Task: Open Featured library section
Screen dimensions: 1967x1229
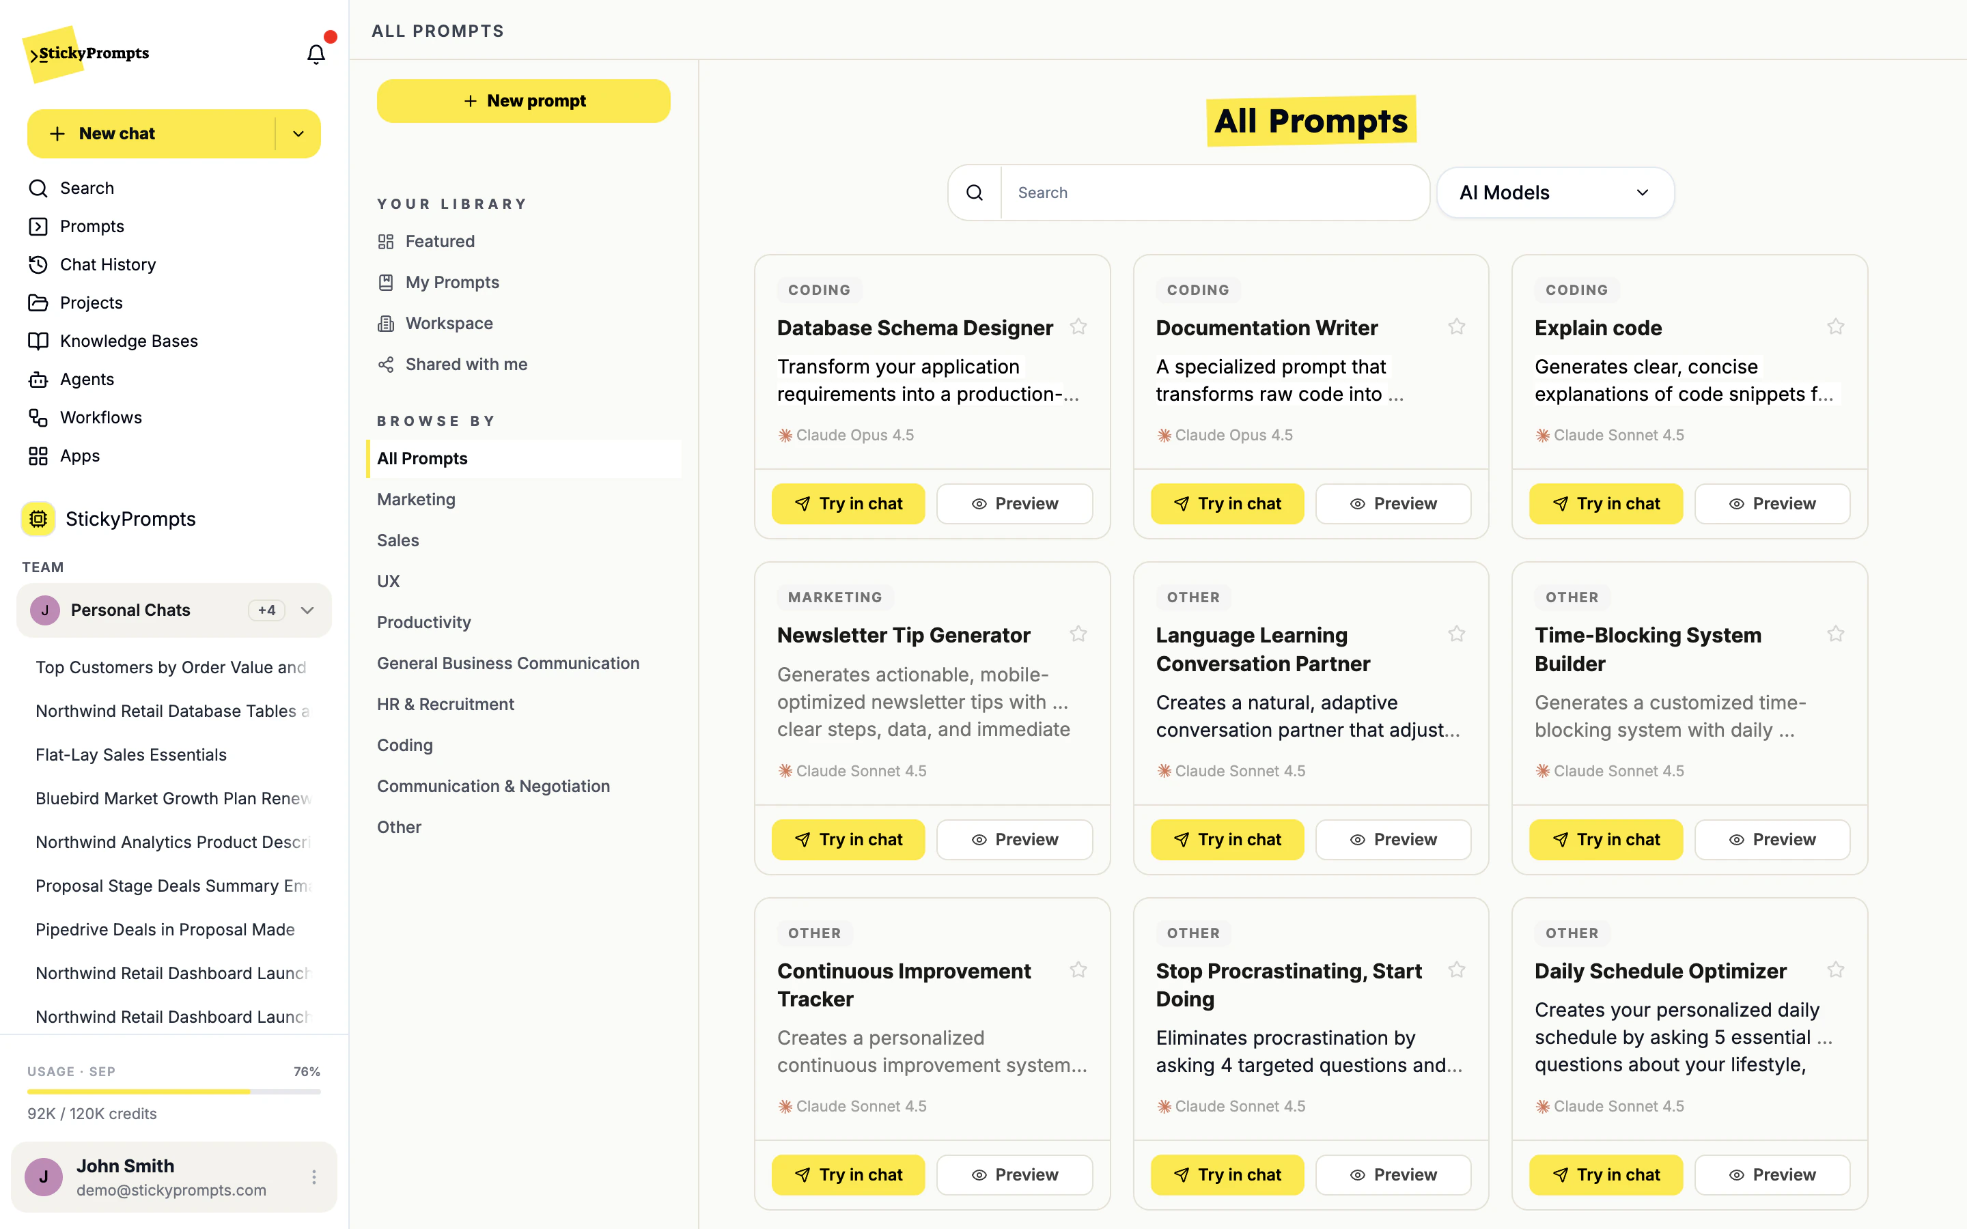Action: coord(426,242)
